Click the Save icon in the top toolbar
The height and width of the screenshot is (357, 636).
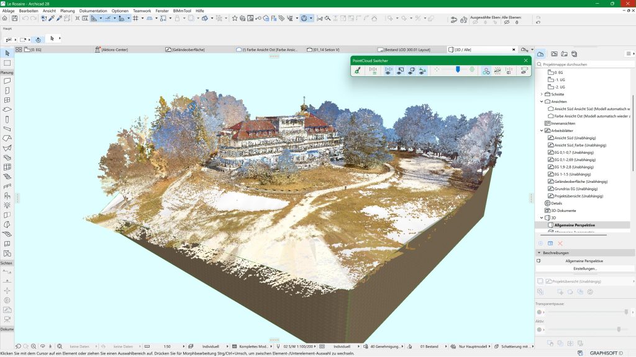(x=15, y=19)
